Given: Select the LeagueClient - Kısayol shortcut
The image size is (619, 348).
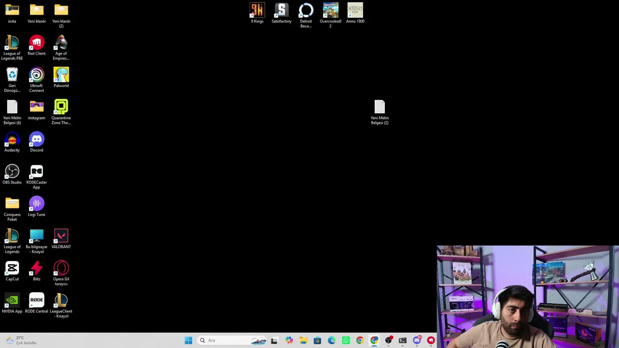Looking at the screenshot, I should pyautogui.click(x=61, y=305).
